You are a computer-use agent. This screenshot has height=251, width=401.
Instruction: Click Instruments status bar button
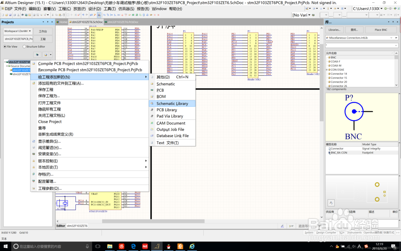pyautogui.click(x=354, y=233)
